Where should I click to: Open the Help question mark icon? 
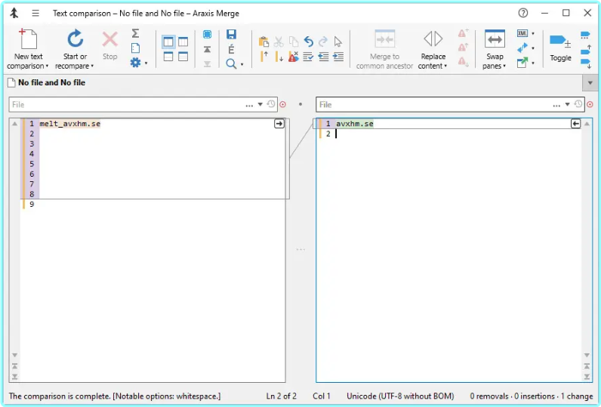coord(522,13)
